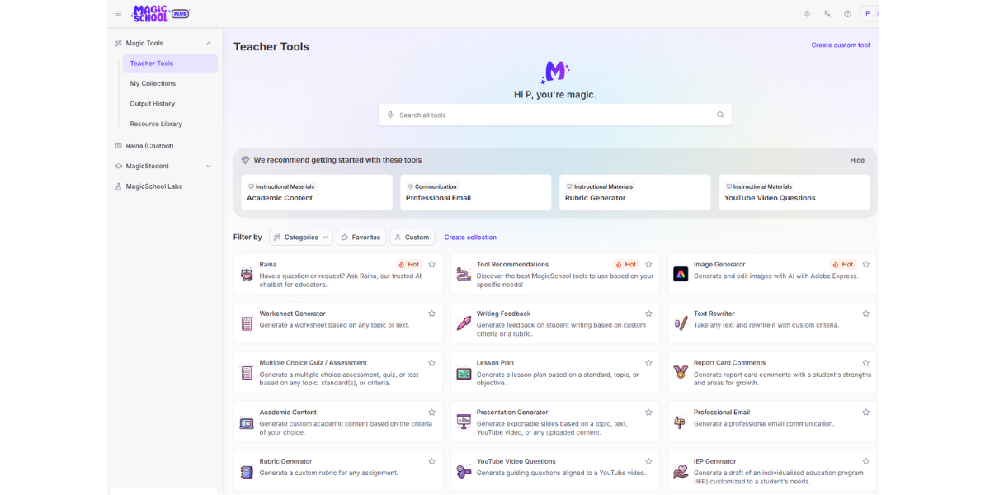This screenshot has height=495, width=990.
Task: Open Output History
Action: tap(151, 103)
